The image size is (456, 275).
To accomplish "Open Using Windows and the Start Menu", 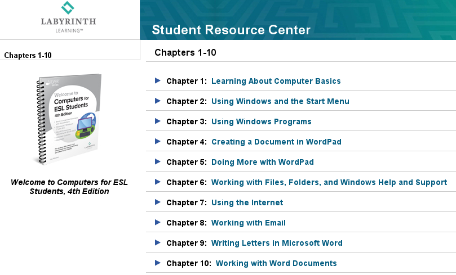I will (280, 101).
